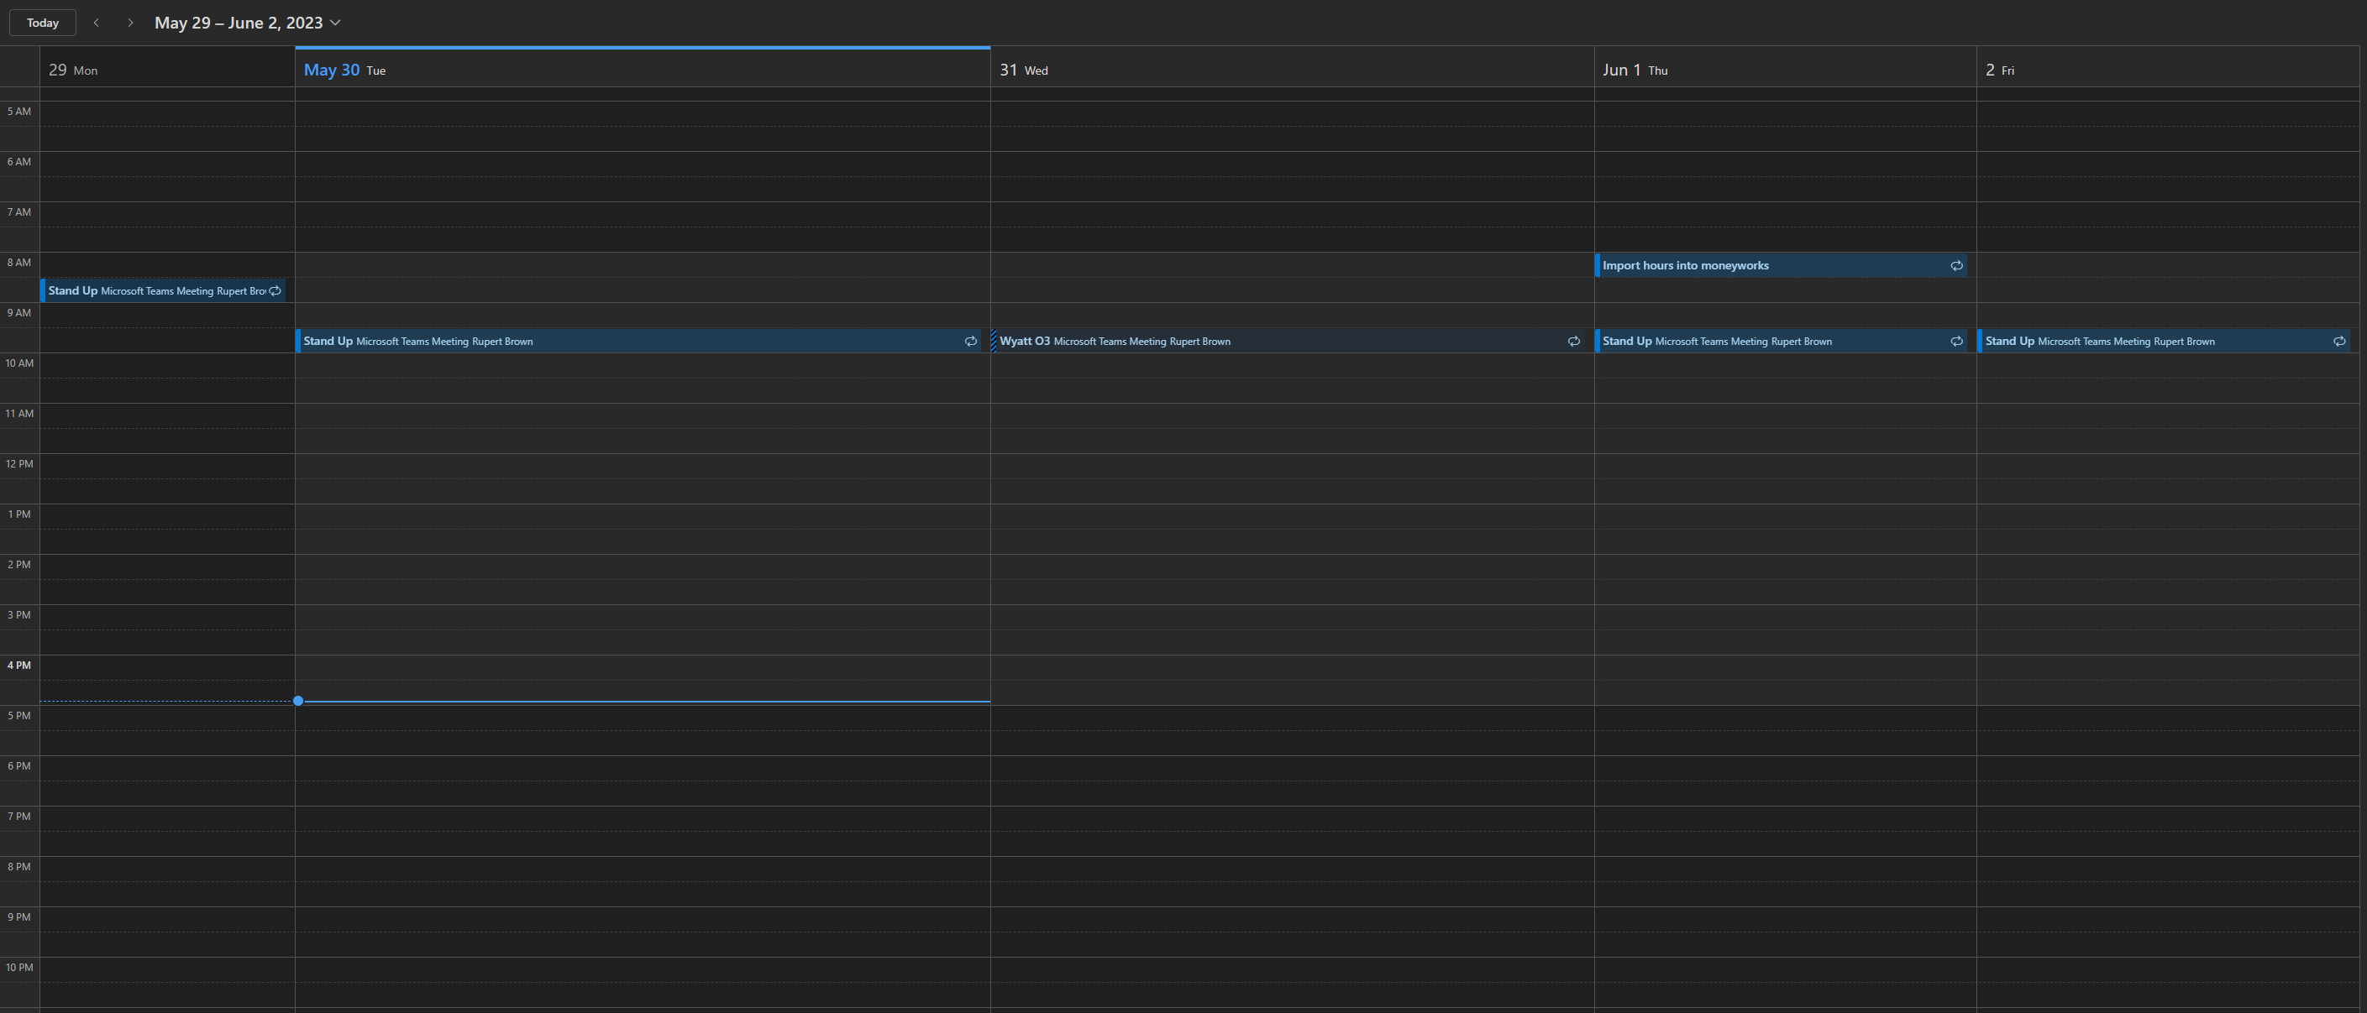Click an empty 2 PM slot on Wednesday
The width and height of the screenshot is (2367, 1013).
[1287, 578]
